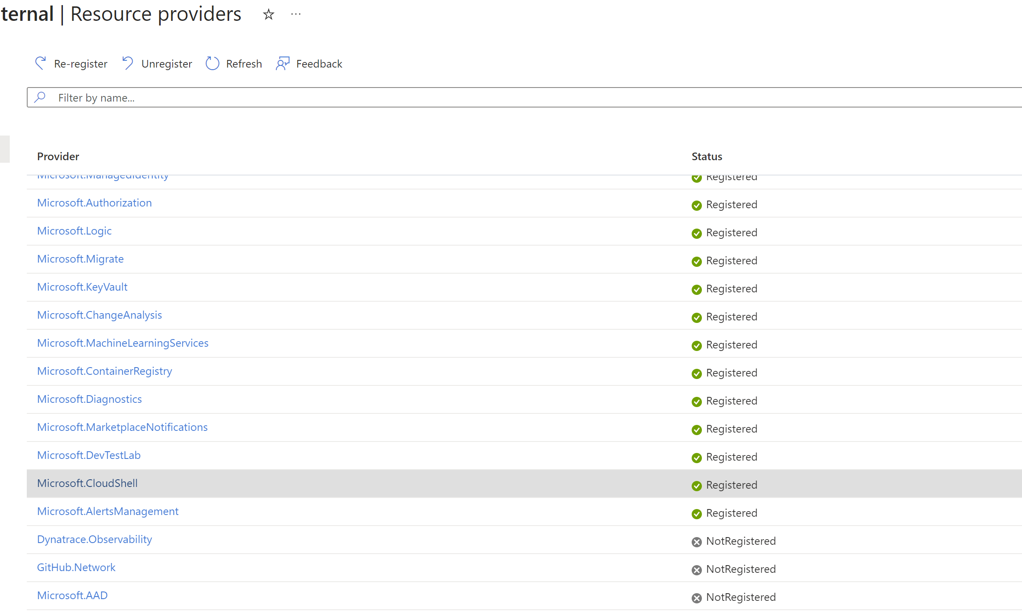Click Registered status of Microsoft.MachineLearningServices
Viewport: 1022px width, 614px height.
pos(732,345)
